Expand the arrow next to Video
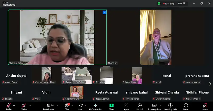213x111 pixels. tap(30, 105)
